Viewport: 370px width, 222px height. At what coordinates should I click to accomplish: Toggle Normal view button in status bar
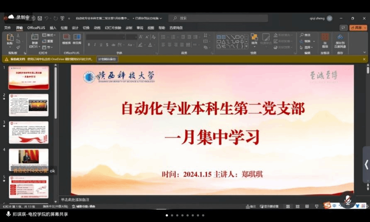(288, 206)
